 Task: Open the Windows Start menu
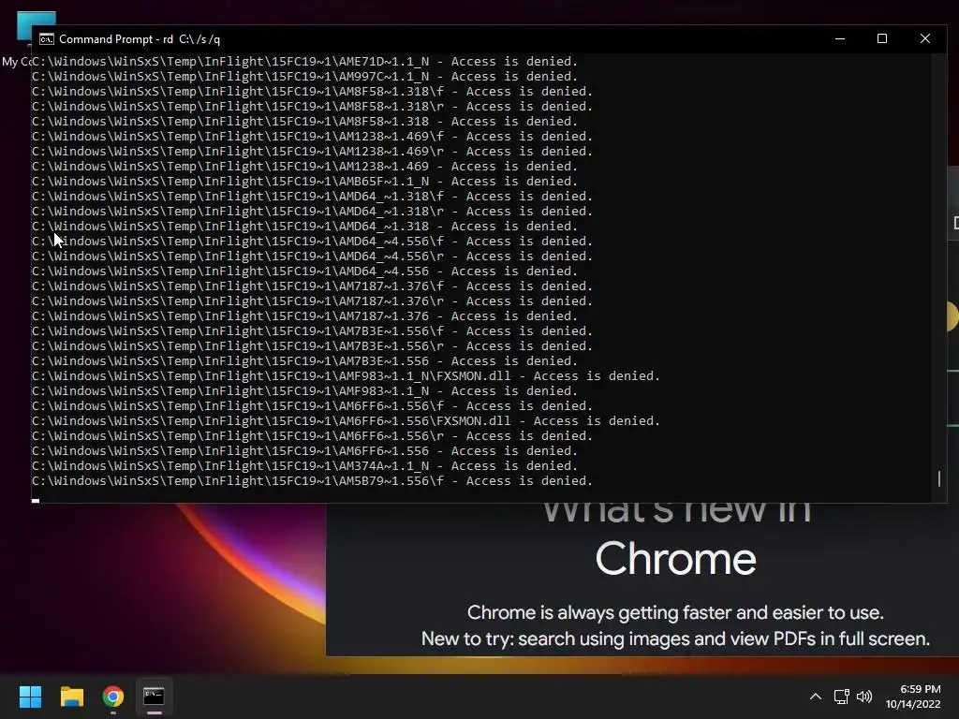click(x=30, y=697)
